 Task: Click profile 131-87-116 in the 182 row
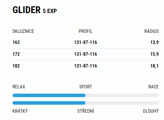pos(86,66)
